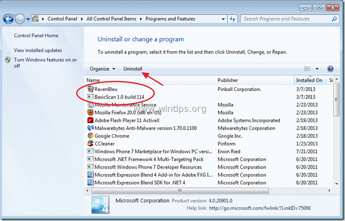The height and width of the screenshot is (221, 345).
Task: Click the vertical scrollbar up arrow
Action: [337, 79]
